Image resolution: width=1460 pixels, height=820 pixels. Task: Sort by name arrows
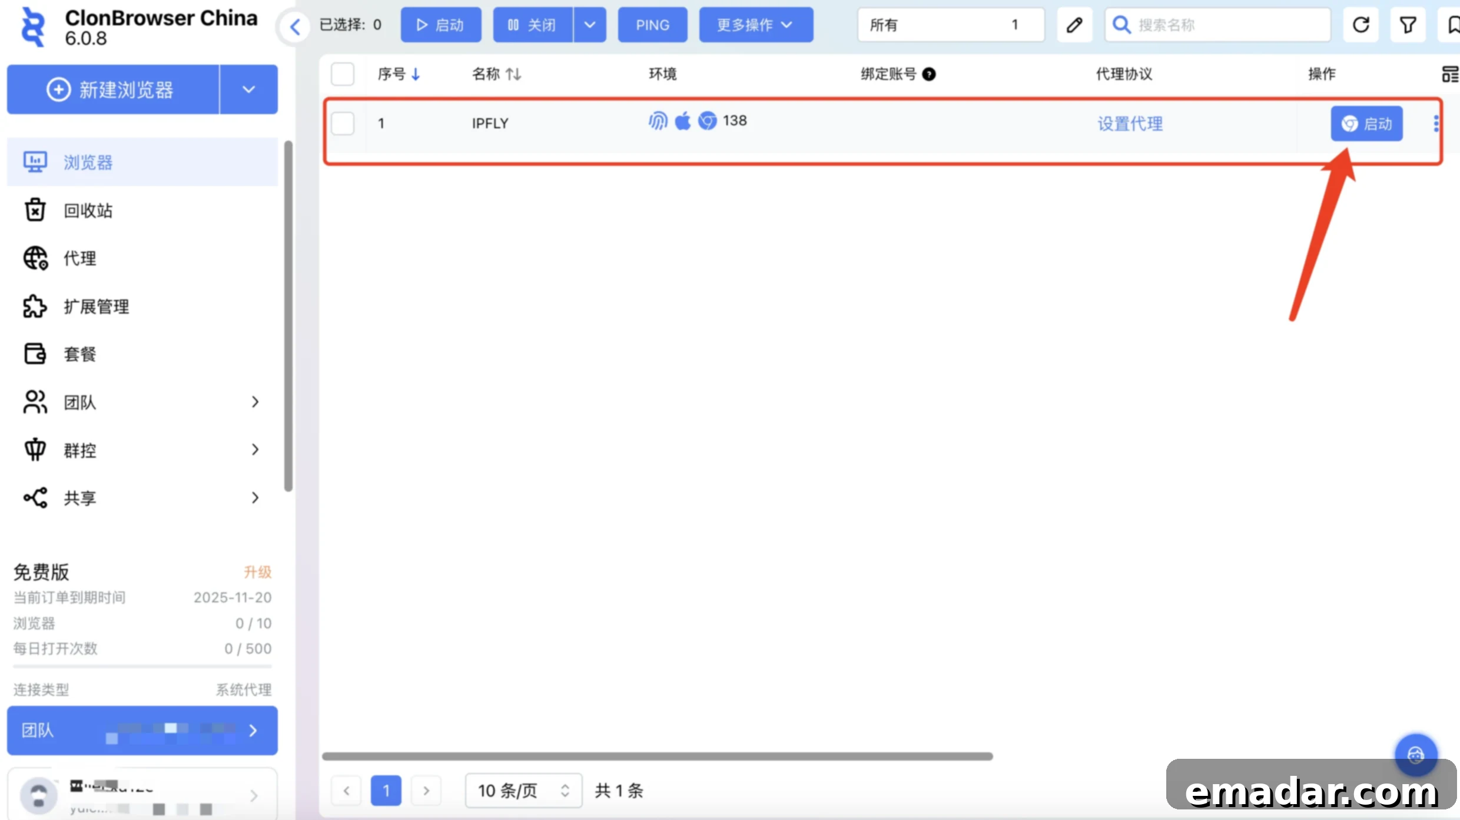point(513,74)
